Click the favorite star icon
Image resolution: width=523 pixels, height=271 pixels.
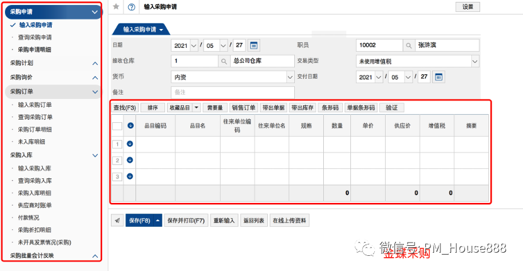[116, 7]
